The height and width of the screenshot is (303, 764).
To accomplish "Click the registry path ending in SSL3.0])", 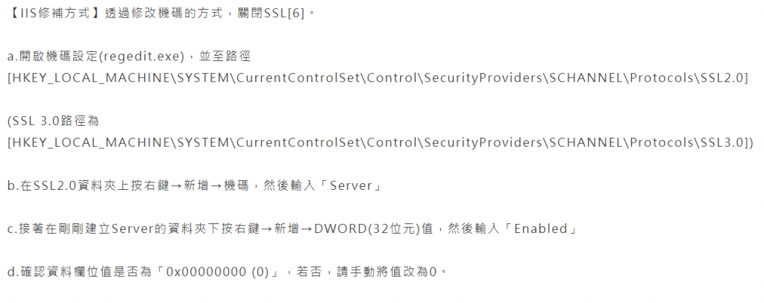I will (381, 142).
